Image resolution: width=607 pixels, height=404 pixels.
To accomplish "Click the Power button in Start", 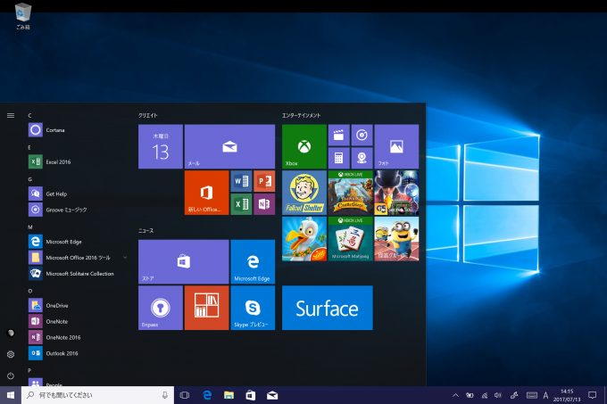I will [x=11, y=375].
